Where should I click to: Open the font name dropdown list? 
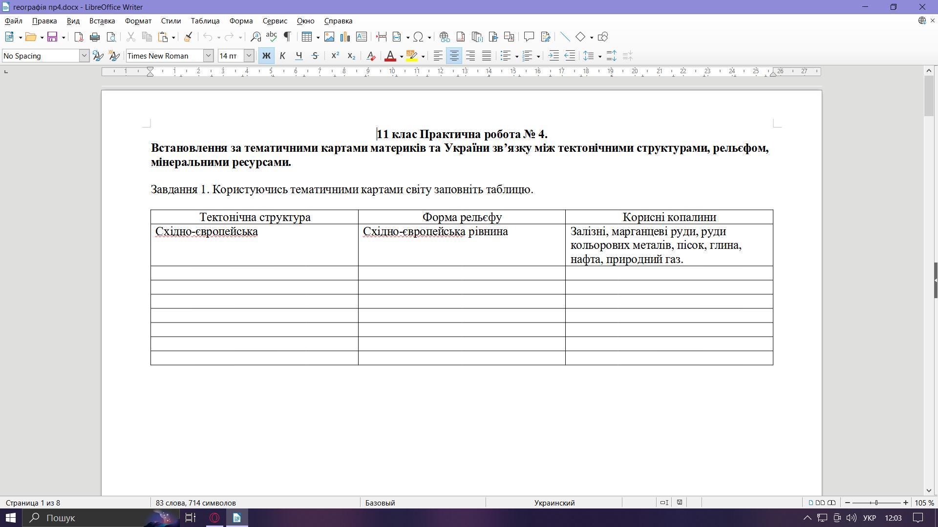pyautogui.click(x=209, y=56)
